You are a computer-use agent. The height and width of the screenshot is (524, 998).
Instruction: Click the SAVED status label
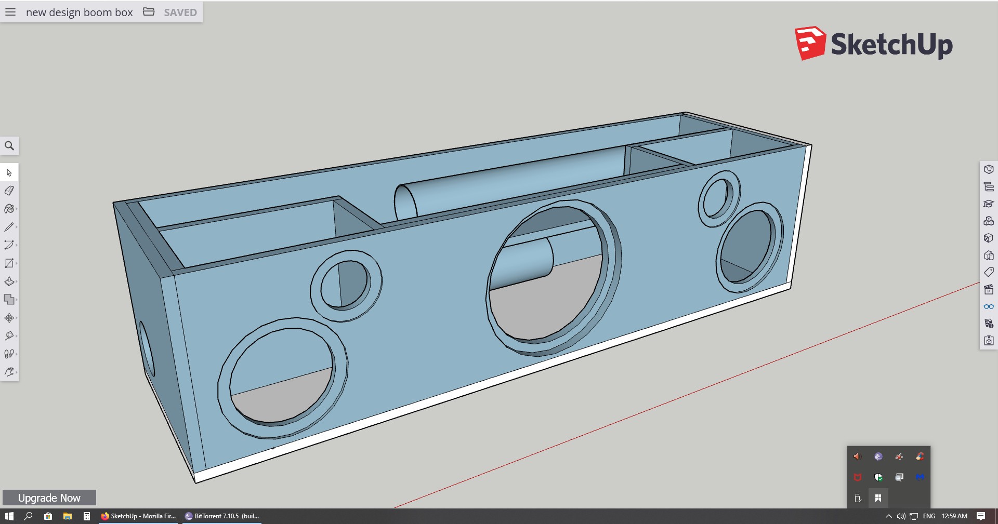(x=180, y=12)
